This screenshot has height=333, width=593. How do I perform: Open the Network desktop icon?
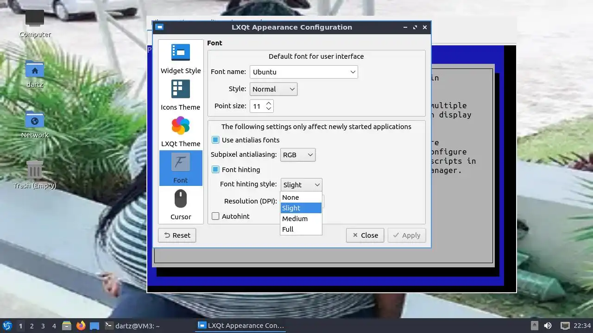[x=35, y=124]
